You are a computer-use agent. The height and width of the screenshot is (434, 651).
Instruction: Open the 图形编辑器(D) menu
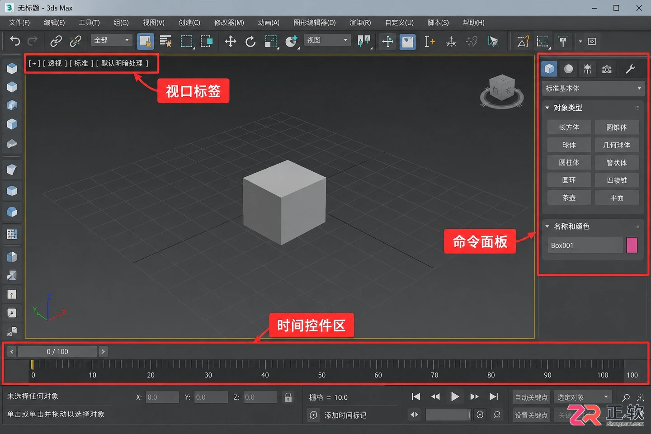(x=315, y=23)
